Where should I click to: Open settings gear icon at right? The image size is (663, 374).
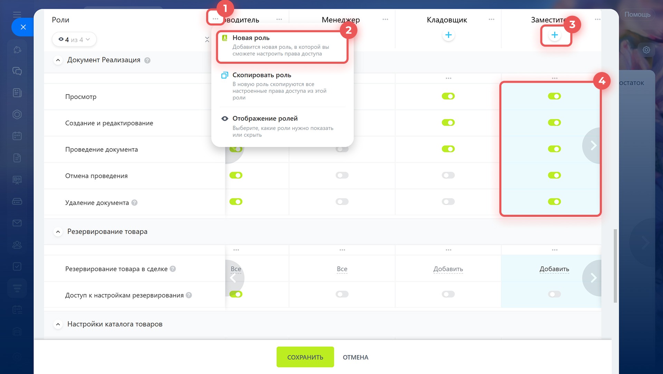[646, 50]
